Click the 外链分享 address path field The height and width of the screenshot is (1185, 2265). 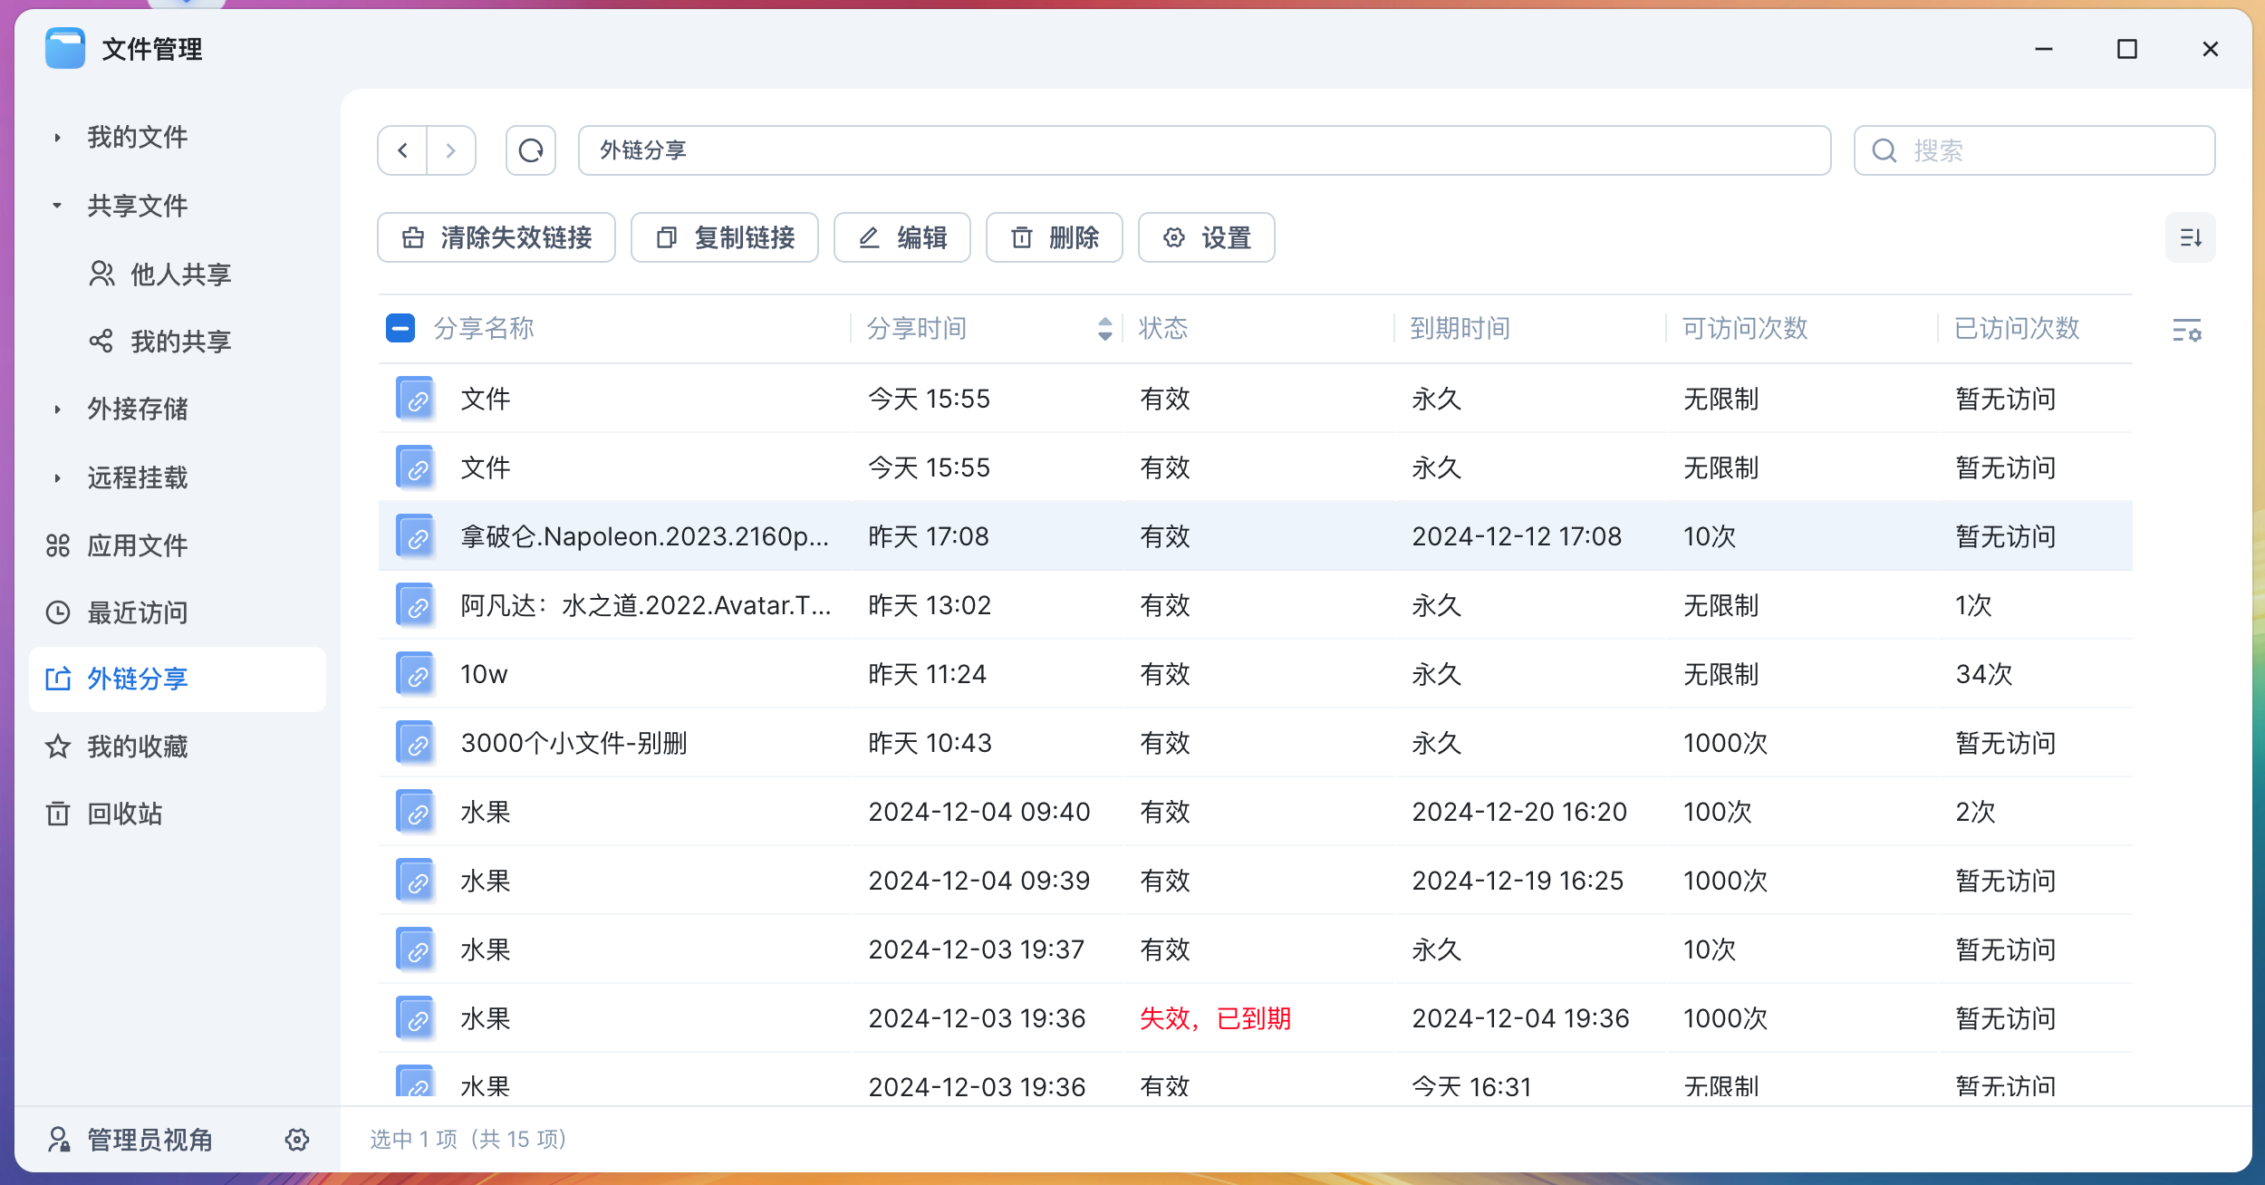point(1205,150)
